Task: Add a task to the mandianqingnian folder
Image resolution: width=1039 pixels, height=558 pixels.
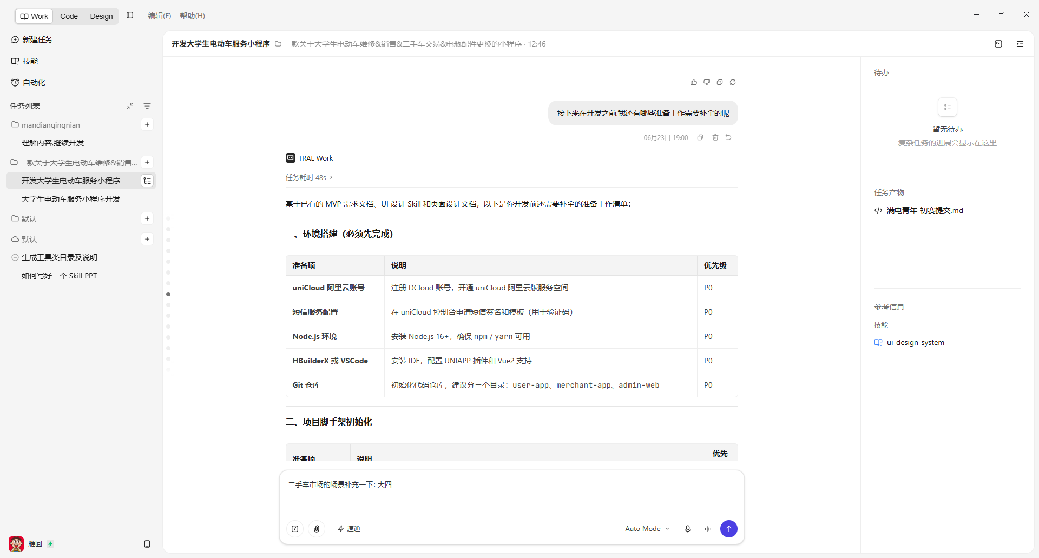Action: pos(147,125)
